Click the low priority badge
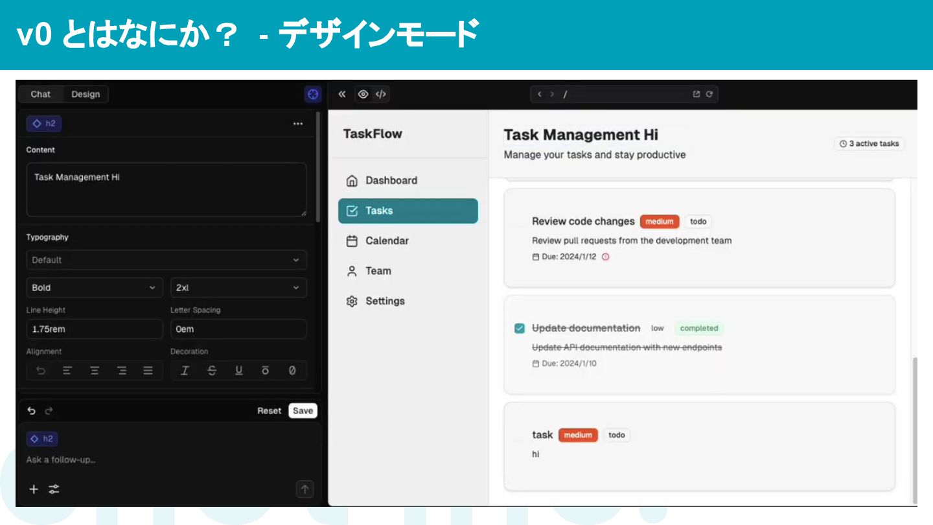The height and width of the screenshot is (525, 933). pos(658,329)
